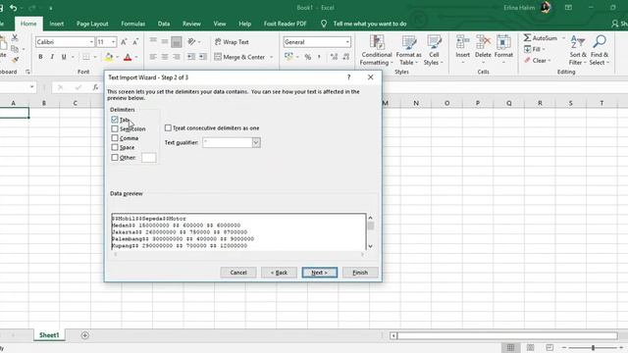Switch to Page Break Preview view icon

tap(549, 347)
